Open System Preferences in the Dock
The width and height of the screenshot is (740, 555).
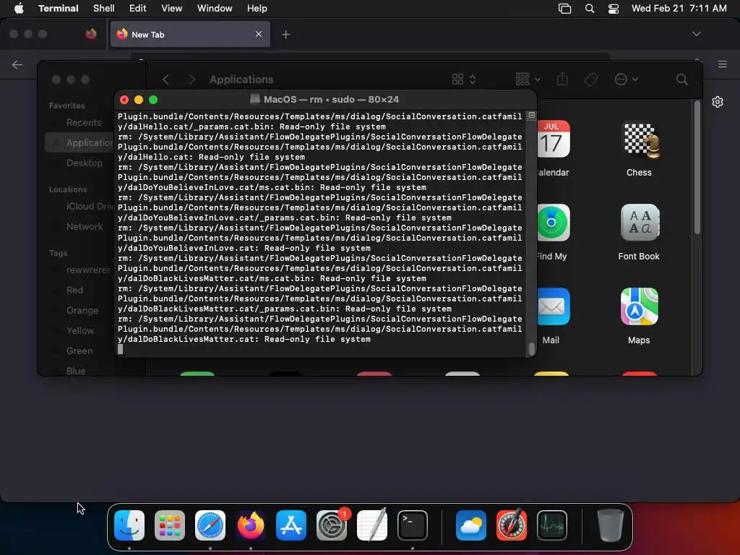click(332, 525)
